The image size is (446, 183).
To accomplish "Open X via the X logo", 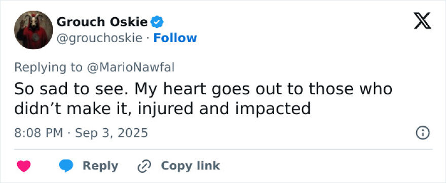I will tap(422, 21).
